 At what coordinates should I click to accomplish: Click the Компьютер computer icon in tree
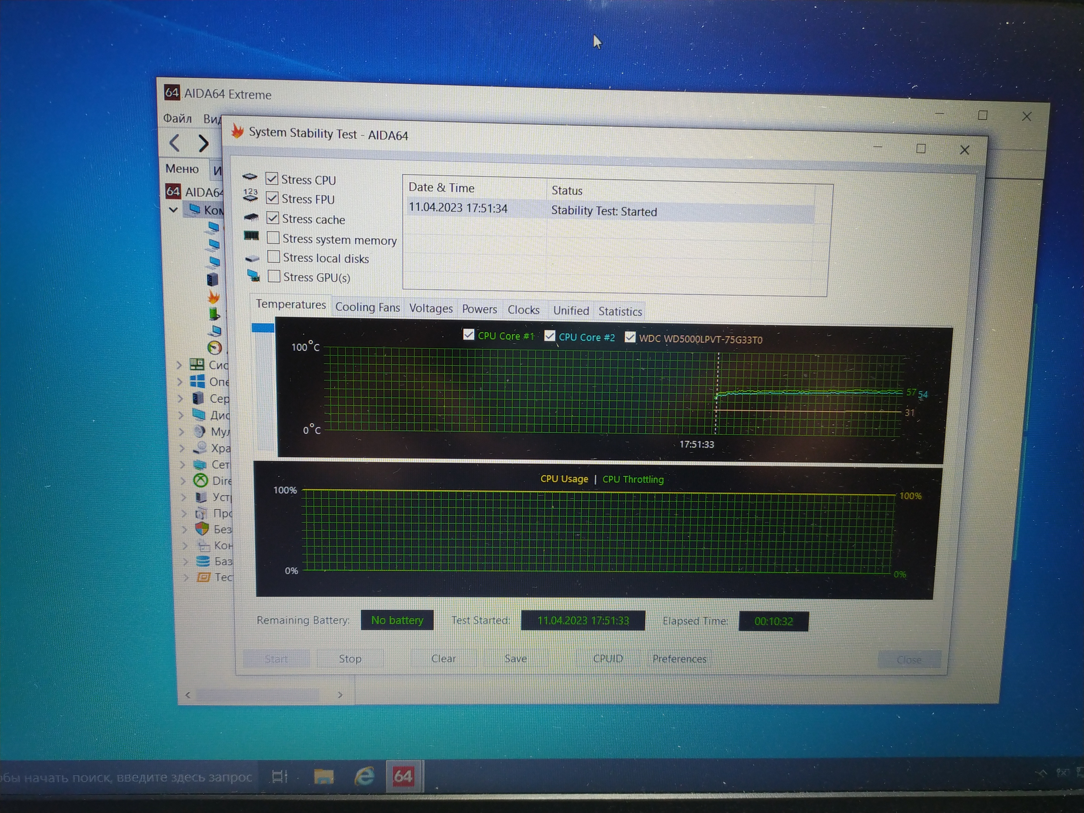pyautogui.click(x=194, y=209)
